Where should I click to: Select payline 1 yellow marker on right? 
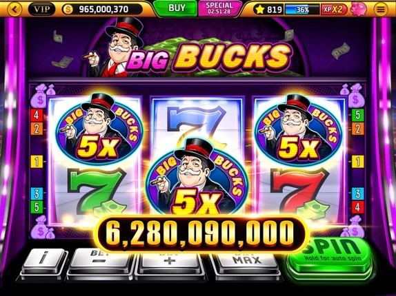358,162
